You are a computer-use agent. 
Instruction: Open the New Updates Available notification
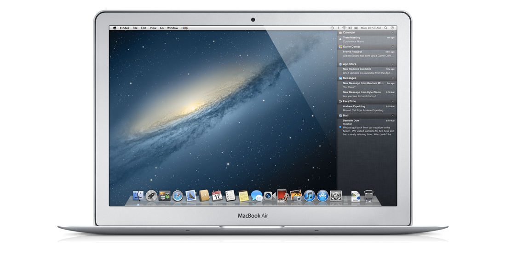[367, 71]
